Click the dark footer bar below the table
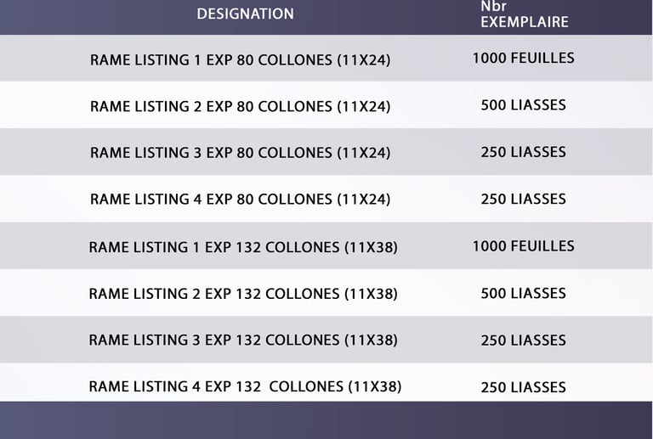The height and width of the screenshot is (439, 653). pyautogui.click(x=326, y=420)
